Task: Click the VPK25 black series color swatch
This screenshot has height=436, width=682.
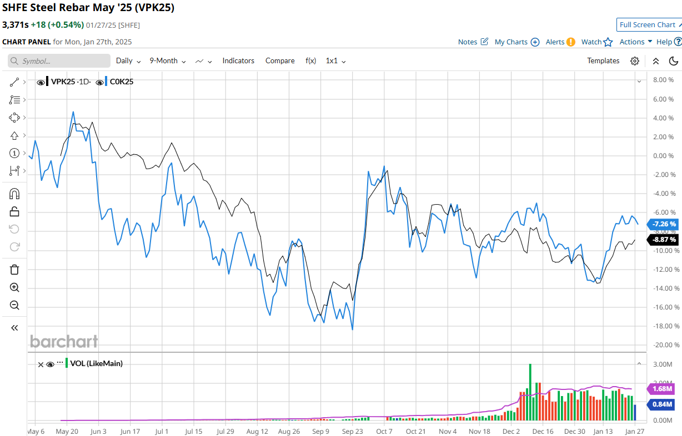Action: (x=48, y=82)
